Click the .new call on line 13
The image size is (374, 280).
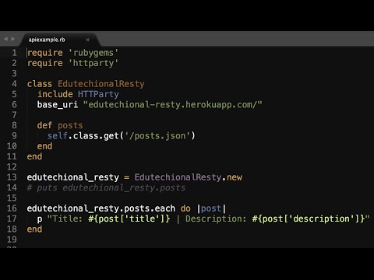click(x=232, y=177)
